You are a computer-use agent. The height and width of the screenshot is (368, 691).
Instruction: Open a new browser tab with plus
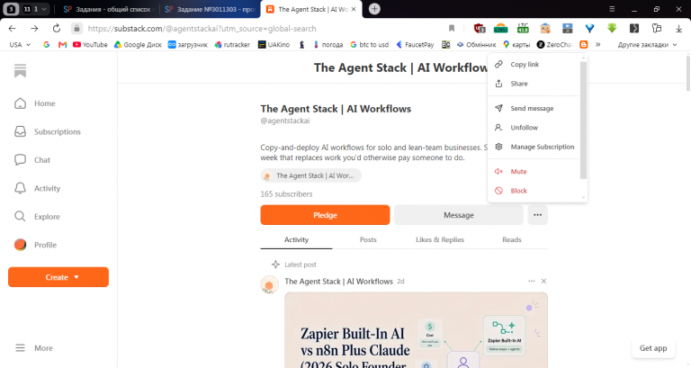click(374, 9)
